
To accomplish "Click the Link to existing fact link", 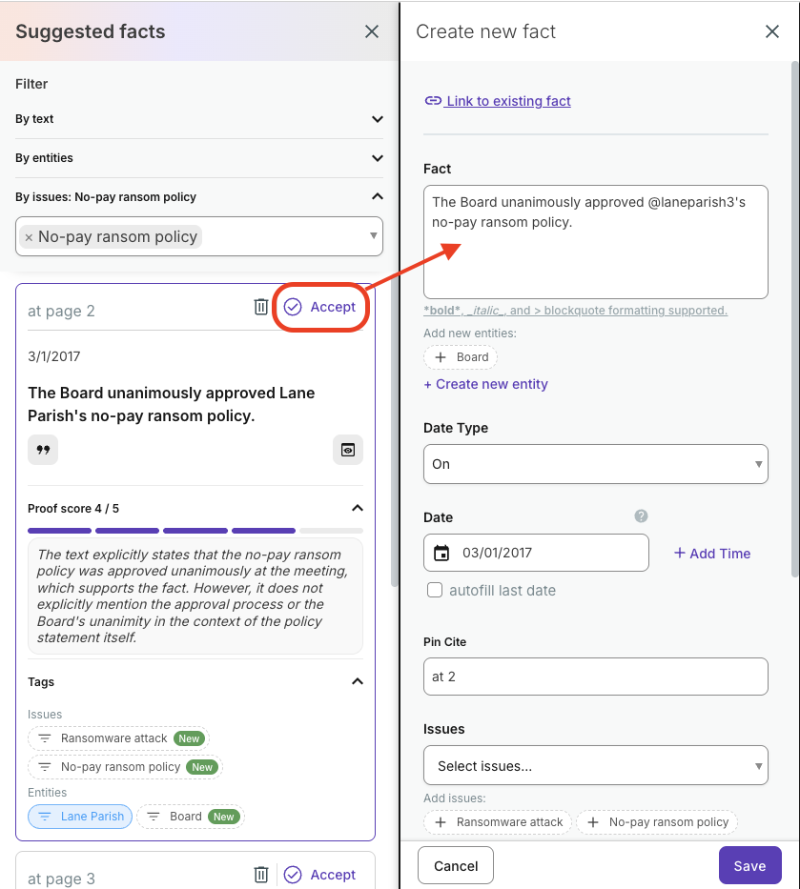I will tap(497, 100).
